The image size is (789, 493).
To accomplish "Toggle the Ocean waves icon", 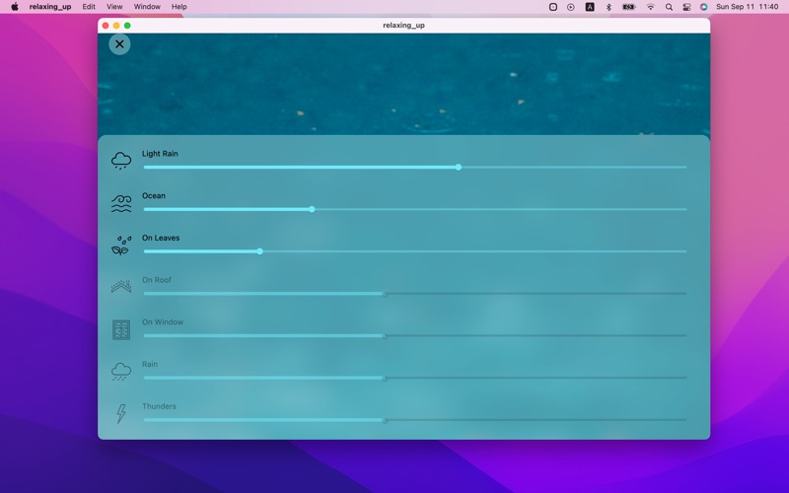I will pyautogui.click(x=121, y=203).
